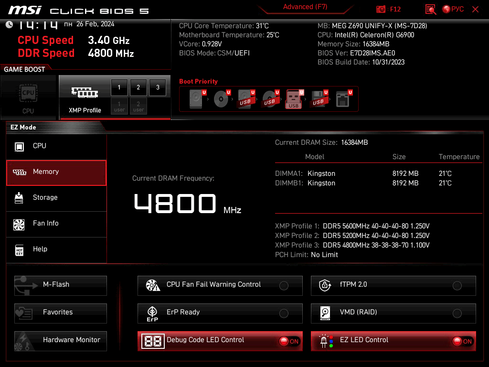Open the Storage section
Screen dimensions: 489x367
point(56,198)
